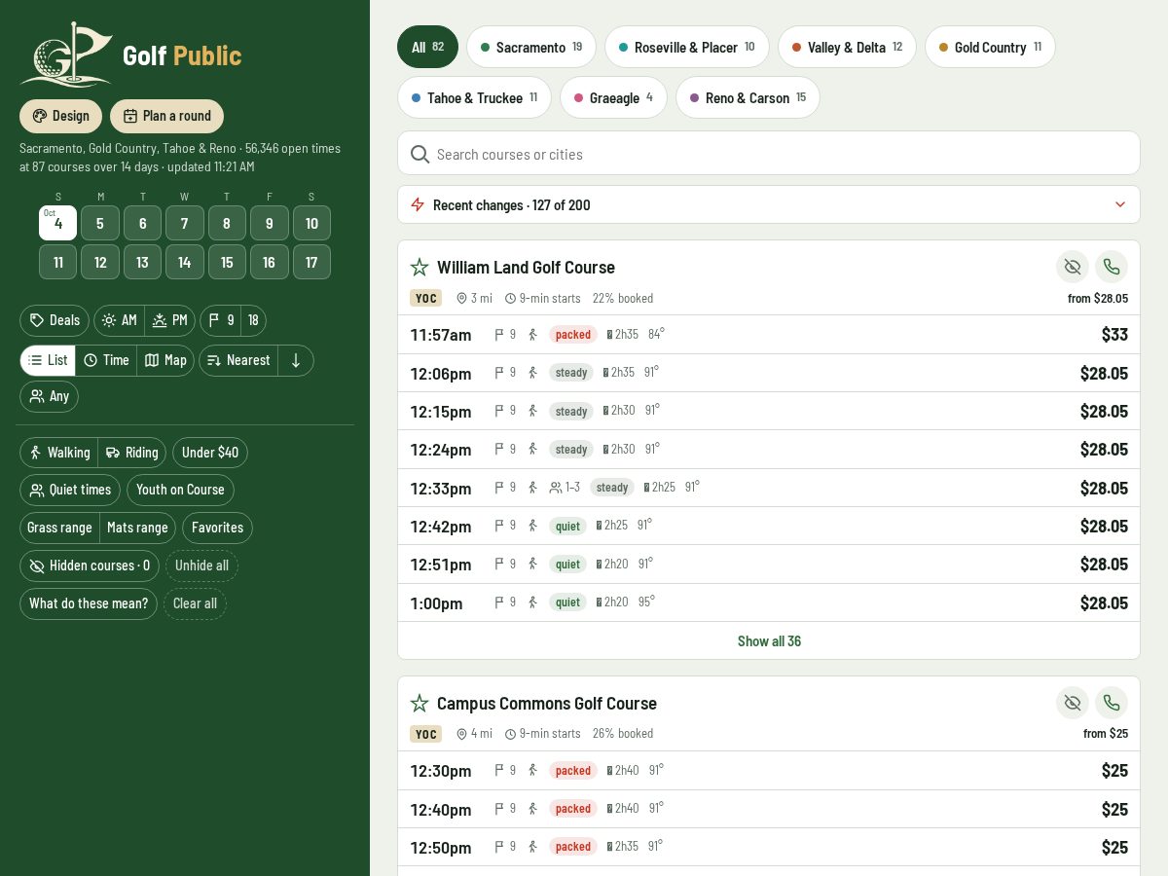Select Valley & Delta region filter

(x=847, y=47)
